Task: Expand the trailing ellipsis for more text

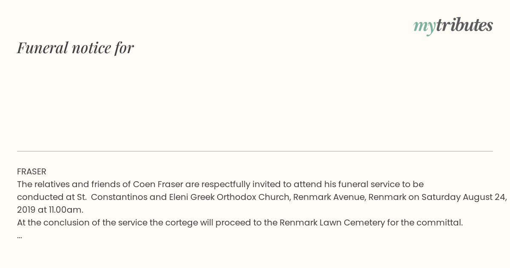Action: [x=20, y=237]
